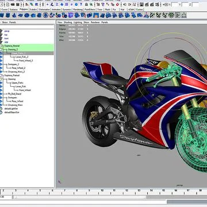Screen dimensions: 207x207
Task: Toggle construction history icon
Action: click(134, 5)
